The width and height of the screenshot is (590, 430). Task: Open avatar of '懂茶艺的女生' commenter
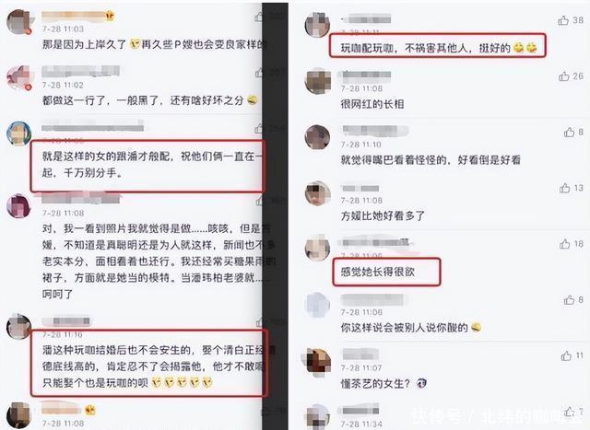[x=317, y=360]
